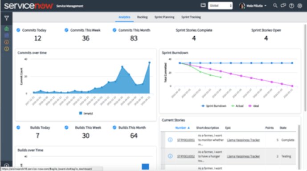Click the page vertical scrollbar
This screenshot has width=307, height=171.
305,68
